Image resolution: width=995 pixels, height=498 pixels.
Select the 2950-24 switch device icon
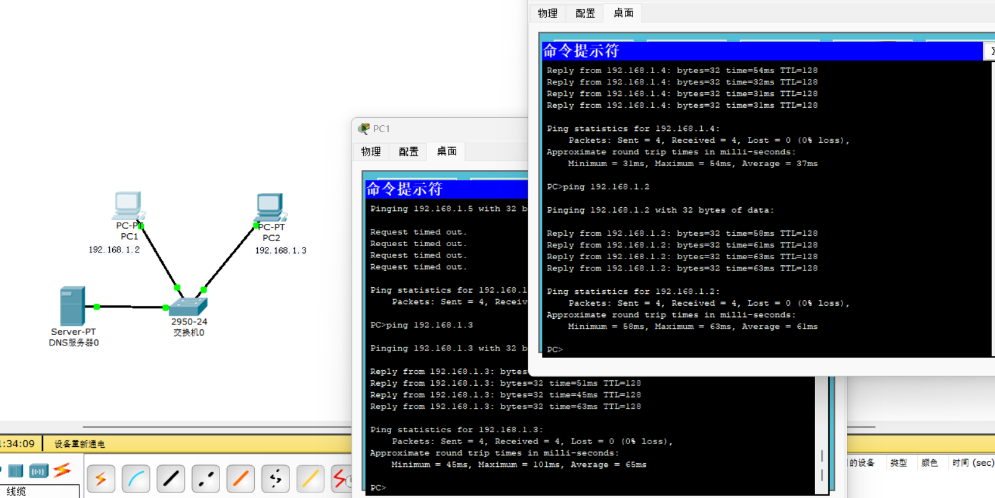tap(188, 306)
